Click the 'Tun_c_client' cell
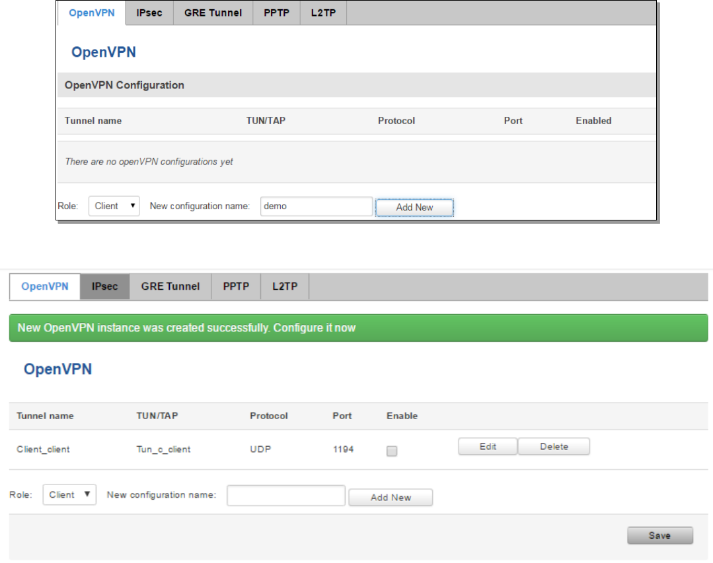This screenshot has height=563, width=713. click(163, 449)
